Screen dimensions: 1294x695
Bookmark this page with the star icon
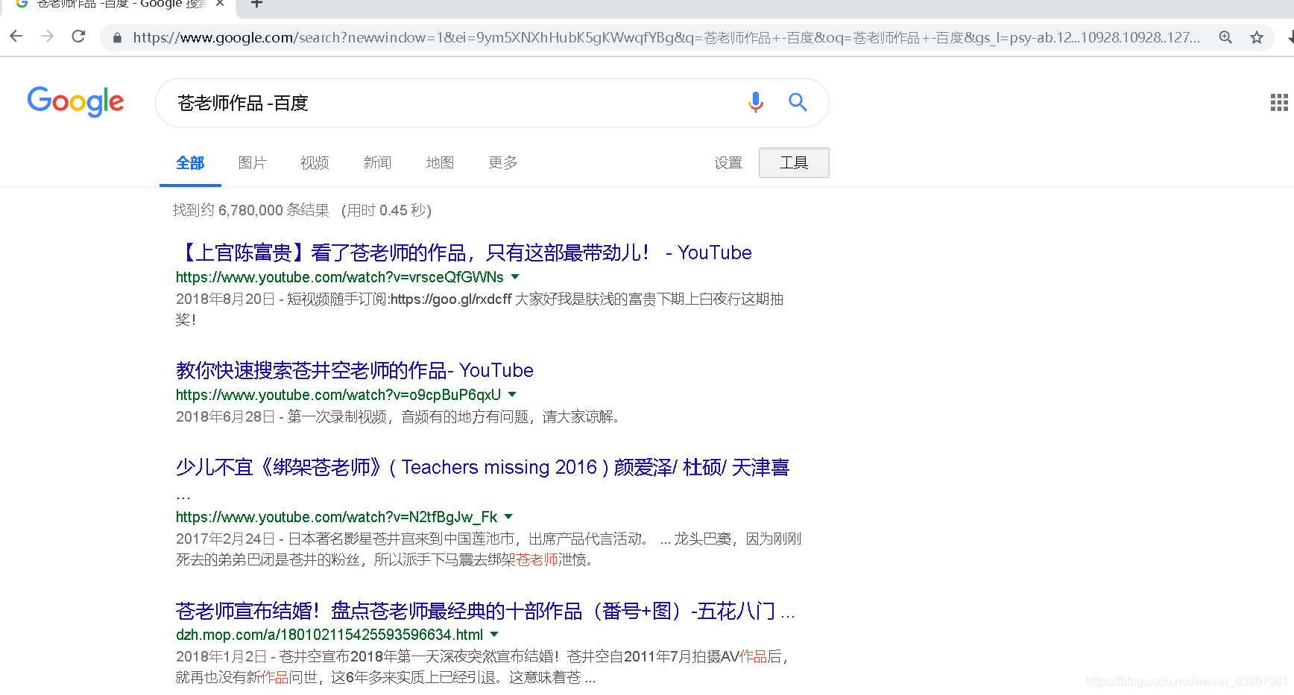[1257, 37]
